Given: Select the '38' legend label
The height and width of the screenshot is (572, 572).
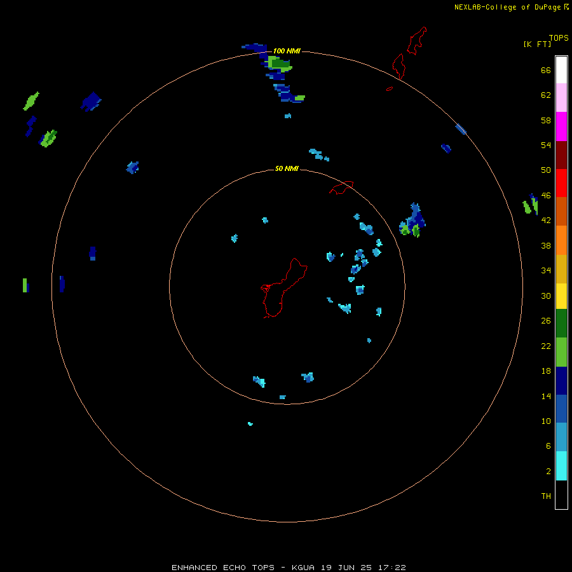Looking at the screenshot, I should tap(546, 245).
